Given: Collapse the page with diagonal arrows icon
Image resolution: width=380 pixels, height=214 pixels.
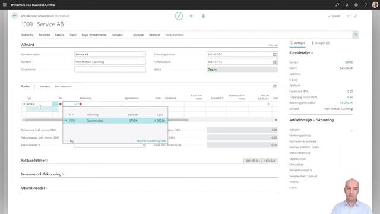Looking at the screenshot, I should (x=356, y=16).
